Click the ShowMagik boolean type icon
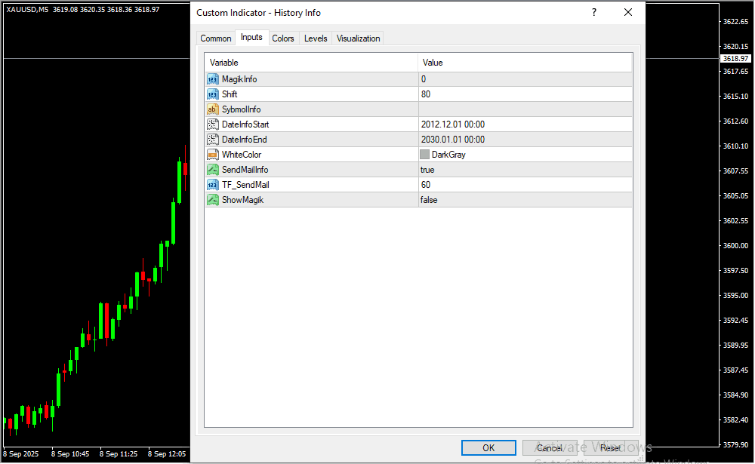The image size is (755, 464). pos(212,200)
